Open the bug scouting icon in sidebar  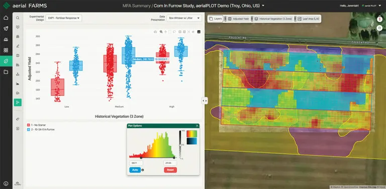6,39
